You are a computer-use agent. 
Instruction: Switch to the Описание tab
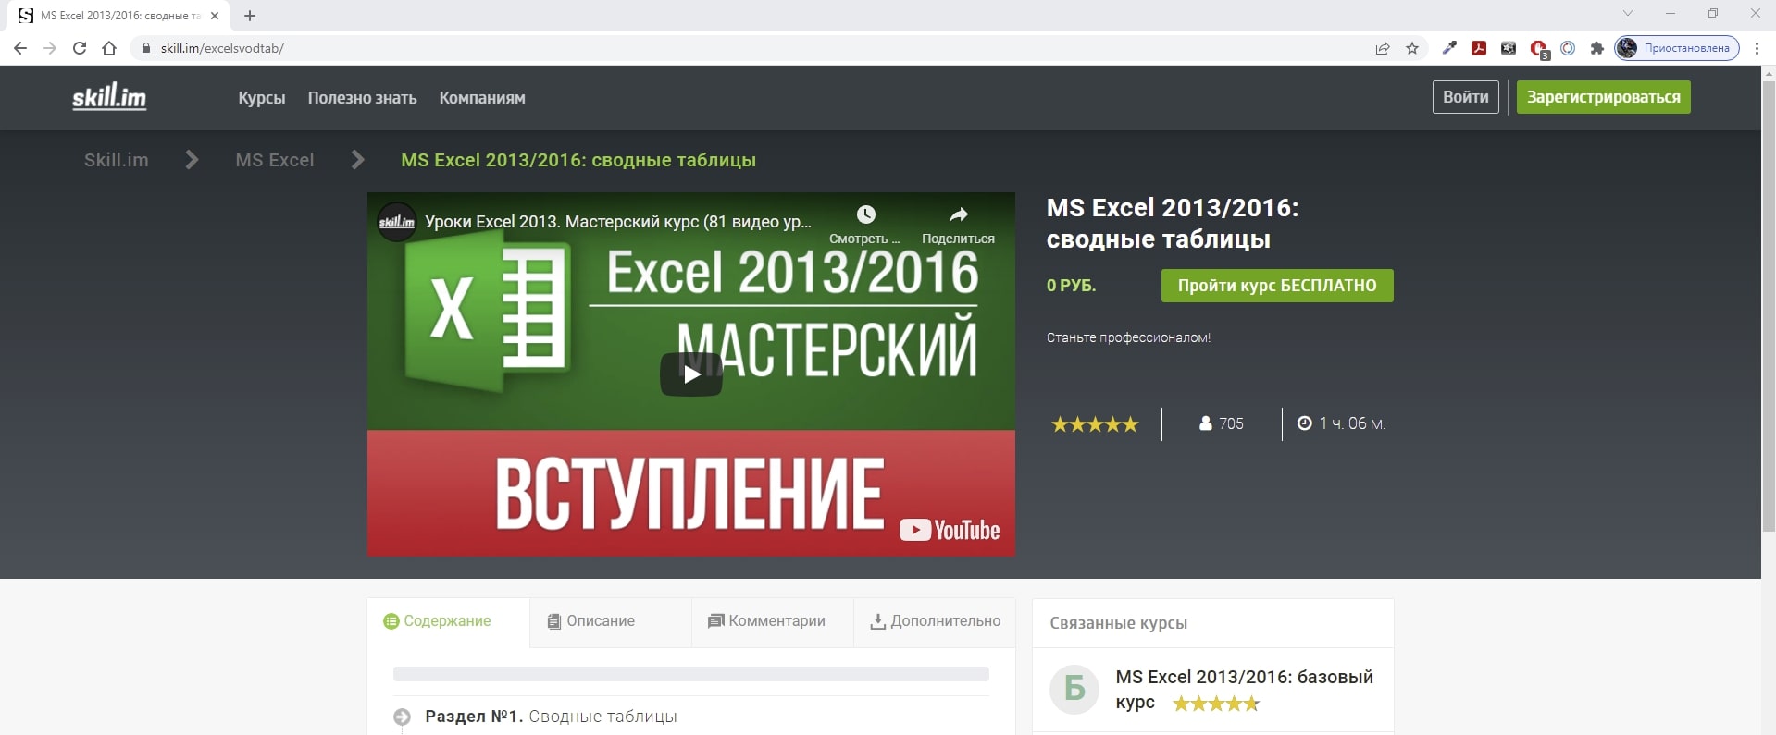611,621
